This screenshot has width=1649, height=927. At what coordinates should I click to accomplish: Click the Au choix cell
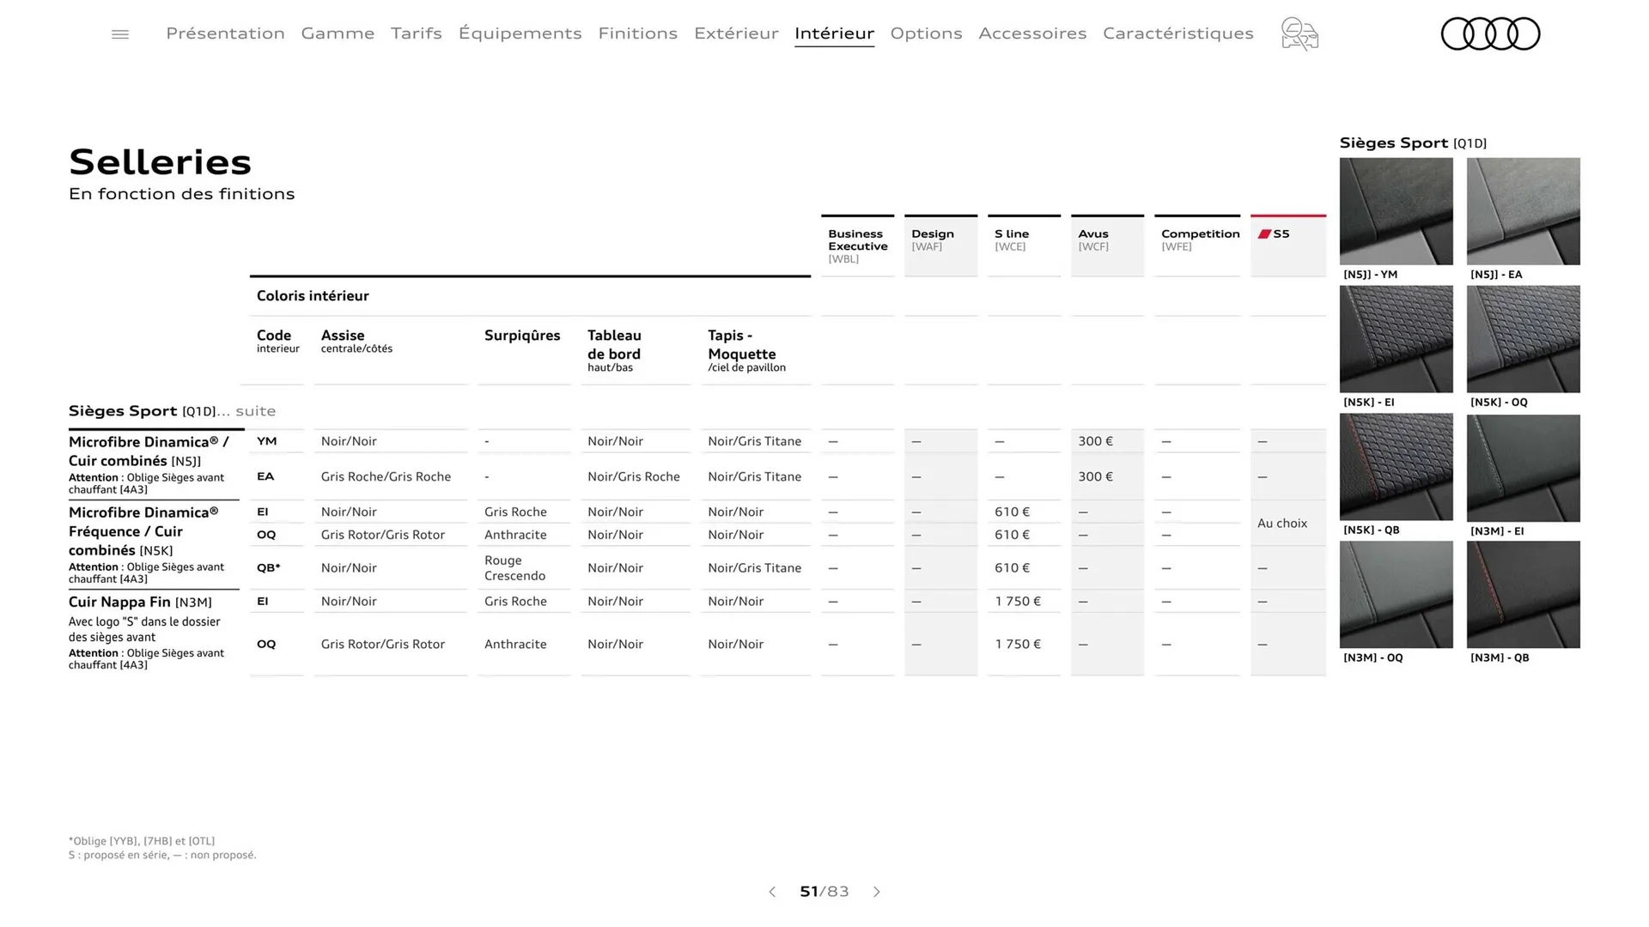point(1282,524)
